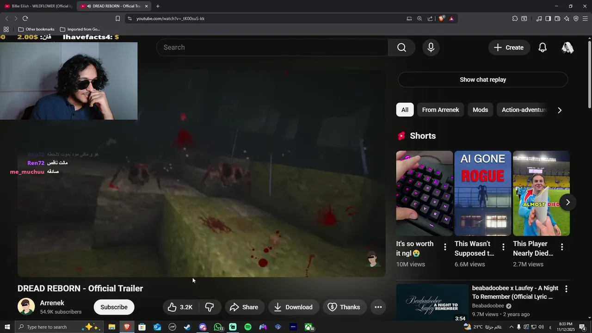This screenshot has height=333, width=592.
Task: Open options for beabadoobee x Laufey video
Action: [x=566, y=289]
